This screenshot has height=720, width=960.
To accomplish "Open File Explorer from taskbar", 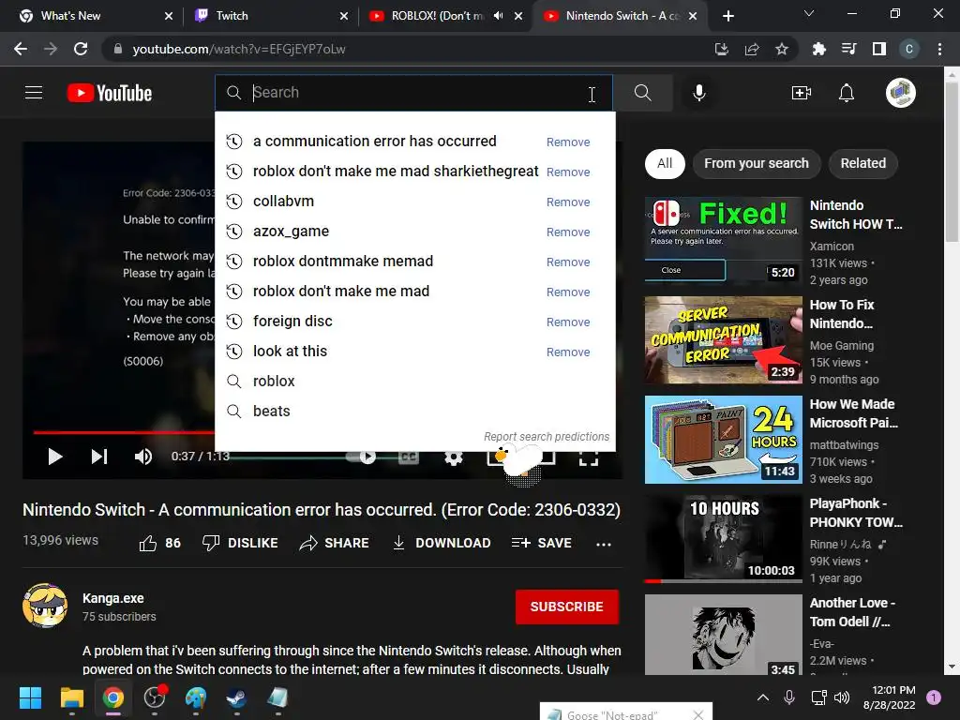I will click(71, 697).
